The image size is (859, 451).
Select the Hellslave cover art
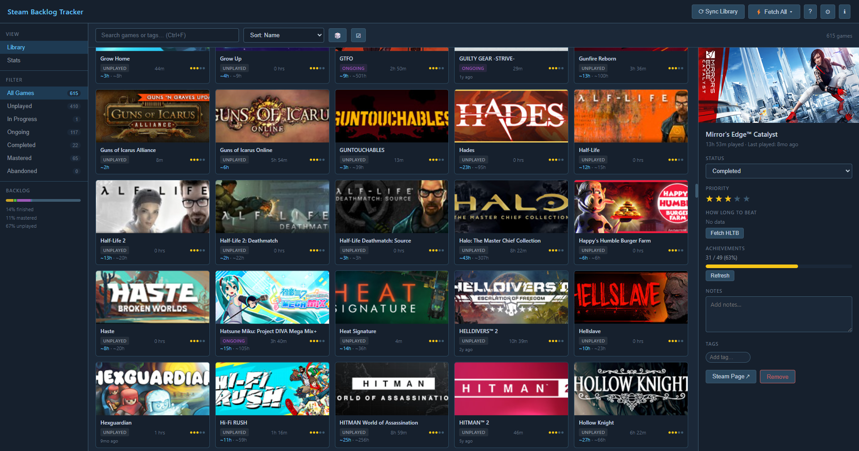pos(631,297)
